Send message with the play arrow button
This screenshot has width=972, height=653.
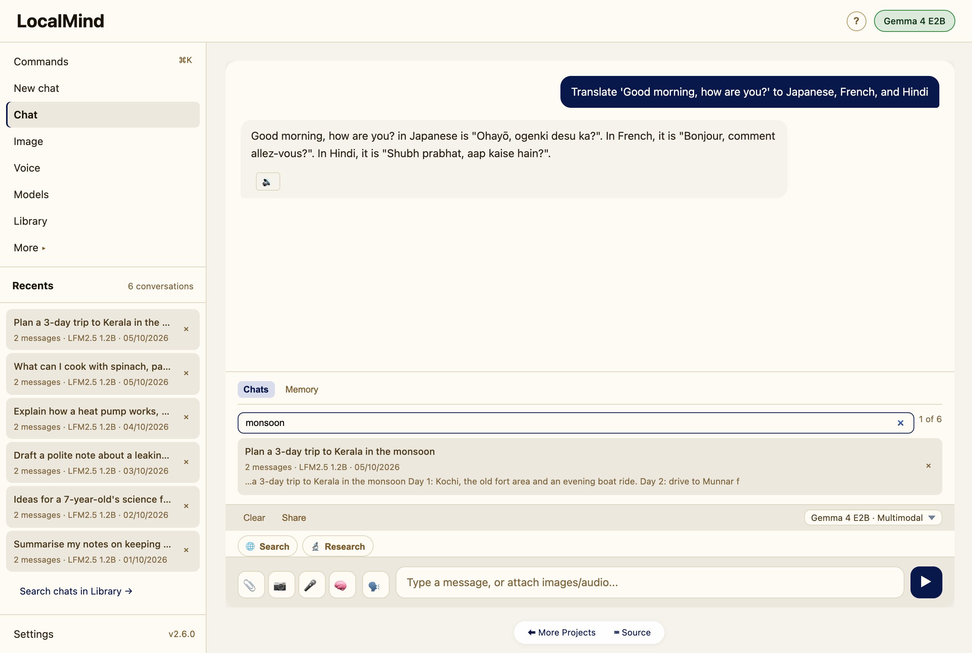click(926, 582)
